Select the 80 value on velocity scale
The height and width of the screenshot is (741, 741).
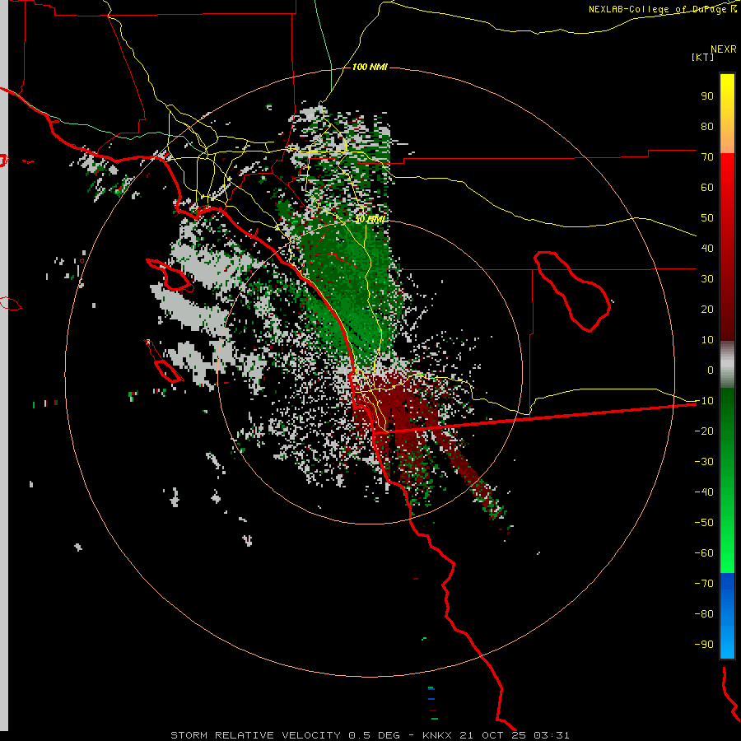(x=707, y=126)
